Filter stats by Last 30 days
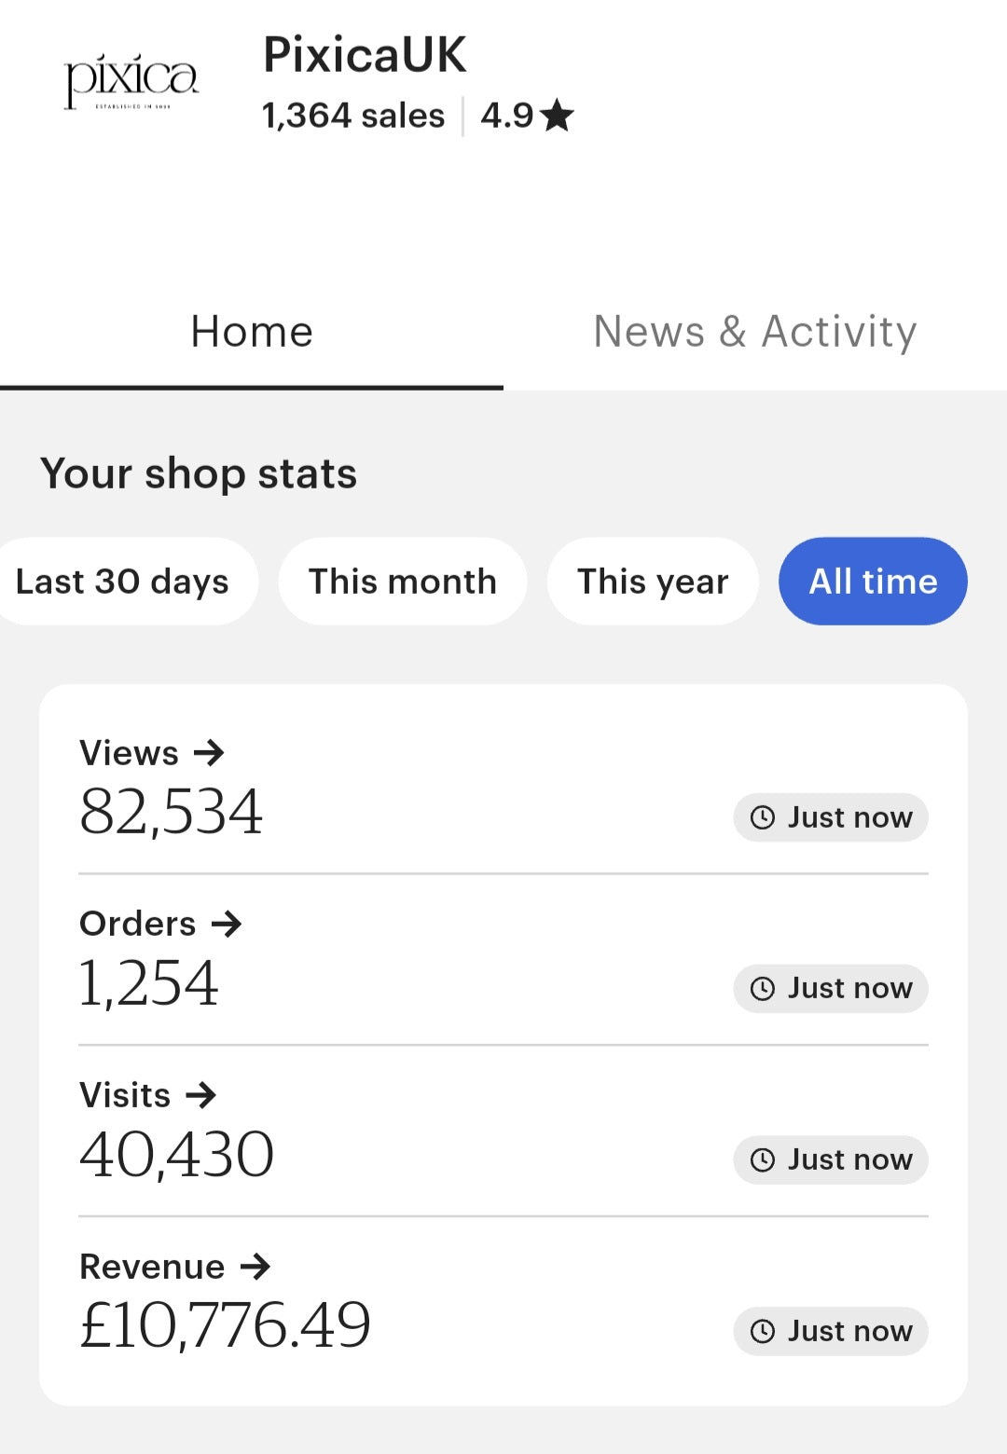Viewport: 1007px width, 1454px height. 123,582
